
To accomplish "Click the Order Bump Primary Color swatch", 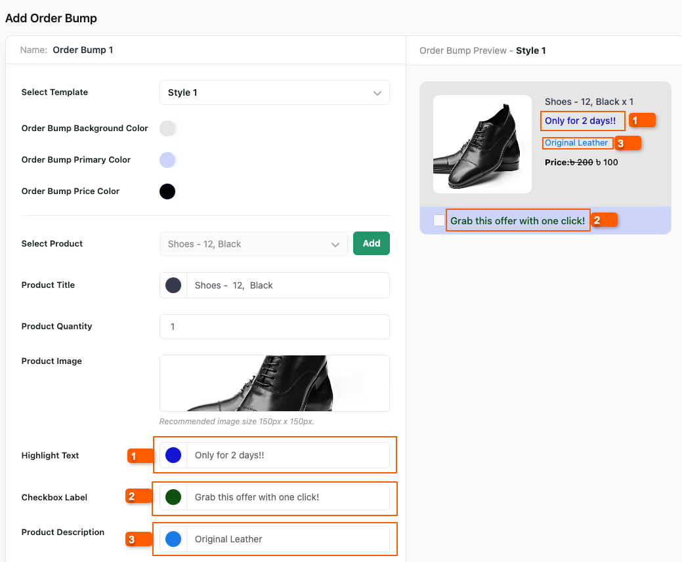I will (167, 160).
